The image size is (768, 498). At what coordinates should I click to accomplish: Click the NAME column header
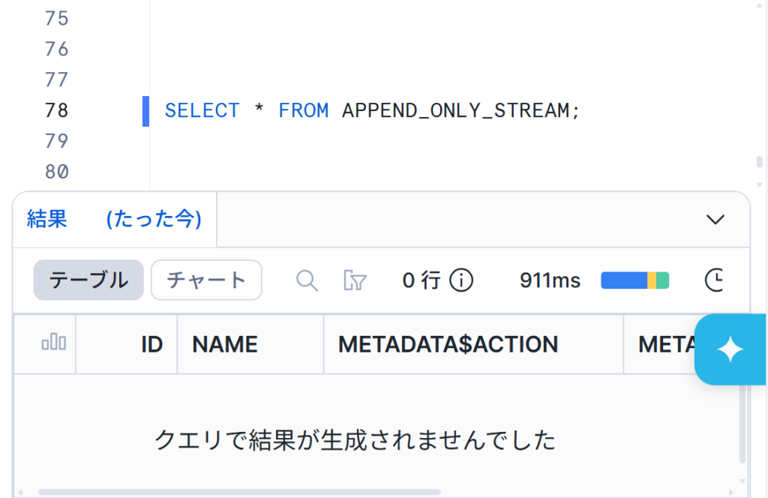(225, 344)
